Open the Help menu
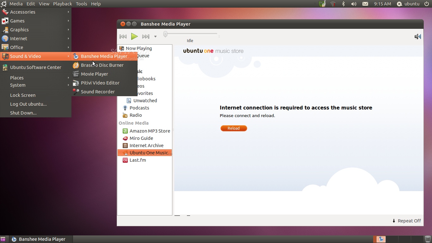The width and height of the screenshot is (432, 243). tap(96, 4)
